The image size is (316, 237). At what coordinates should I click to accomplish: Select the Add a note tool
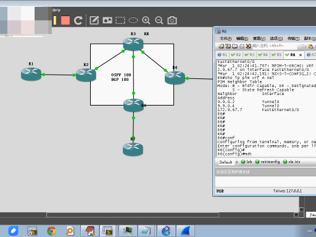click(x=94, y=20)
